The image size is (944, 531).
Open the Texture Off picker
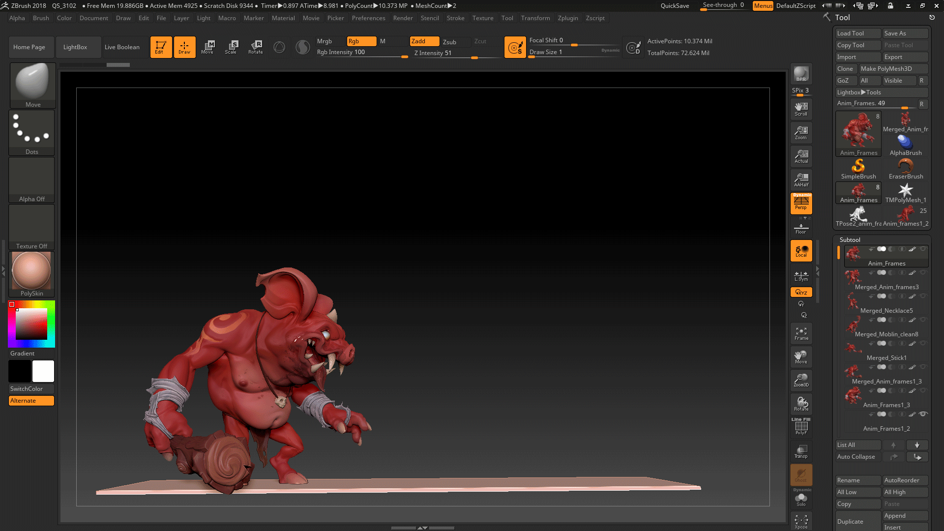[x=32, y=227]
